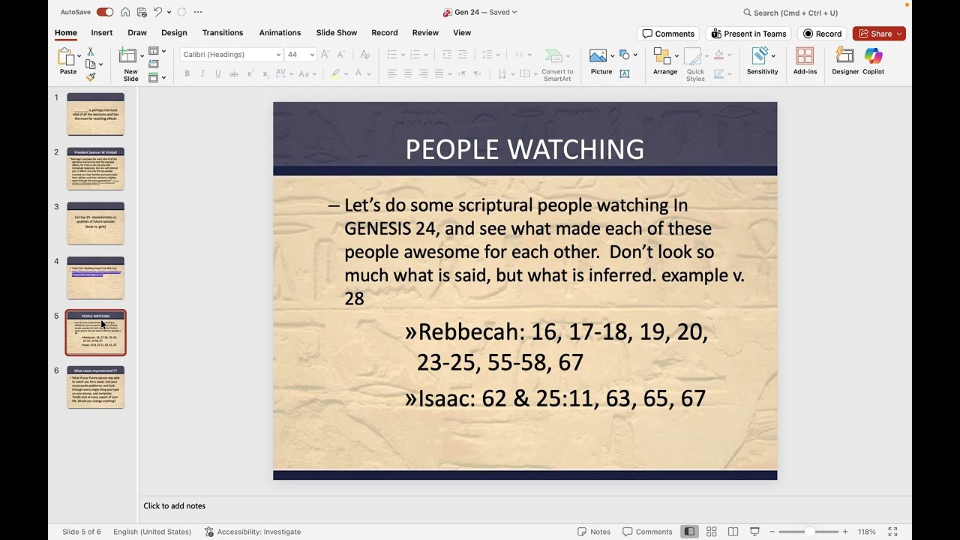Click Decrease Font Size icon
Viewport: 960px width, 540px height.
pos(342,55)
